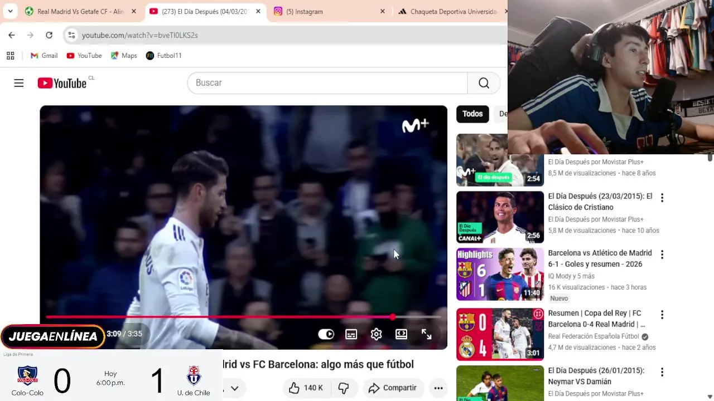Submit search with magnifier button
The width and height of the screenshot is (714, 401).
(x=484, y=82)
